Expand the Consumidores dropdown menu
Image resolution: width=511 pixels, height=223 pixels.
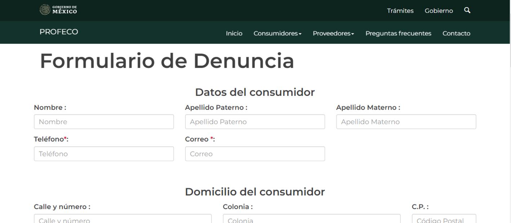tap(277, 33)
